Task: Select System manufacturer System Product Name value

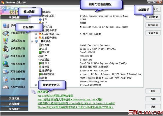Action: pyautogui.click(x=104, y=16)
